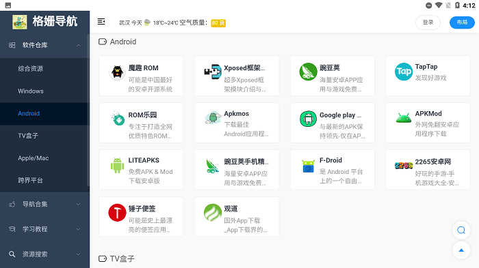Screen dimensions: 479x268
Task: Click the TV盒子 section tag icon
Action: (103, 259)
